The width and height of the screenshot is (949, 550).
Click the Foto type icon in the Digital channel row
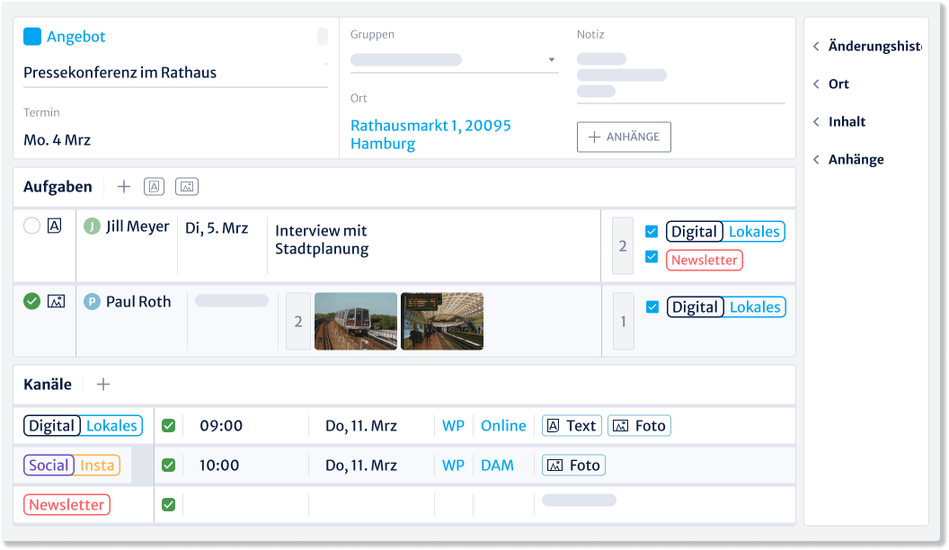pyautogui.click(x=639, y=425)
